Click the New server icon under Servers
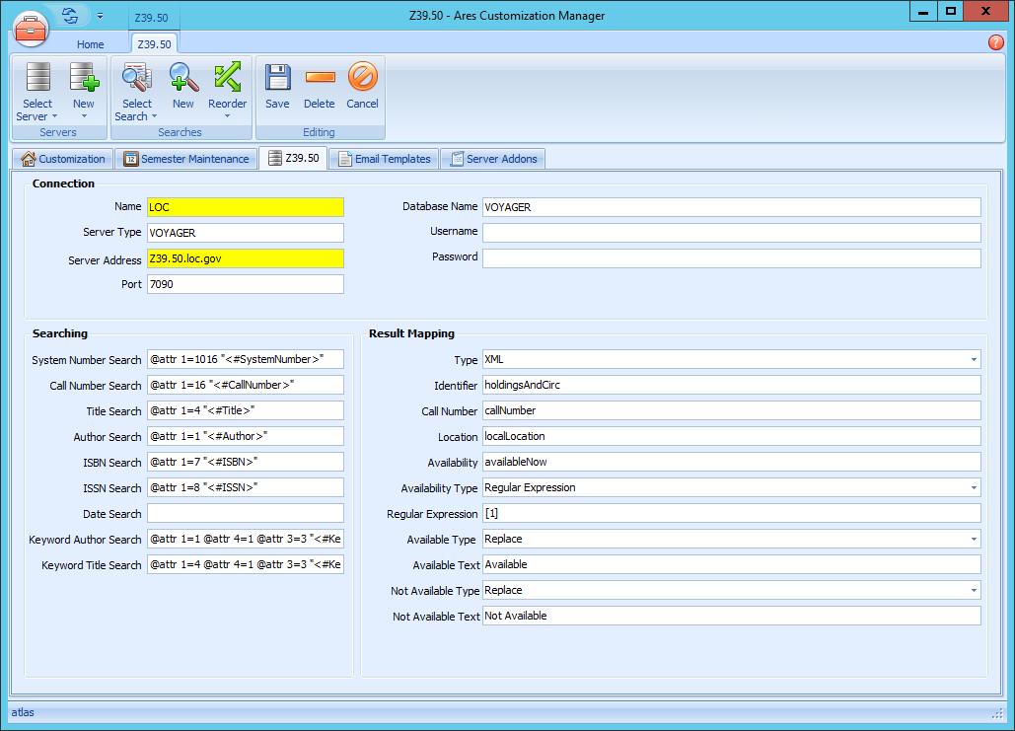The image size is (1015, 731). [83, 89]
